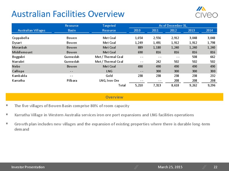Viewport: 229px width, 171px height.
Task: Click the 2011 year column header
Action: click(155, 30)
